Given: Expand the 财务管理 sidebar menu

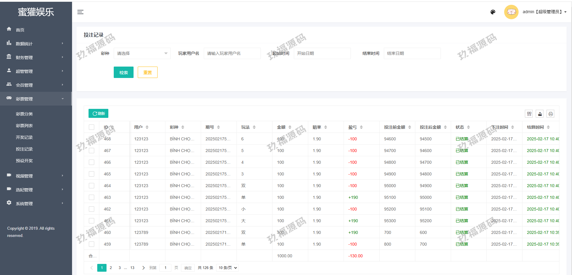Looking at the screenshot, I should pos(35,57).
